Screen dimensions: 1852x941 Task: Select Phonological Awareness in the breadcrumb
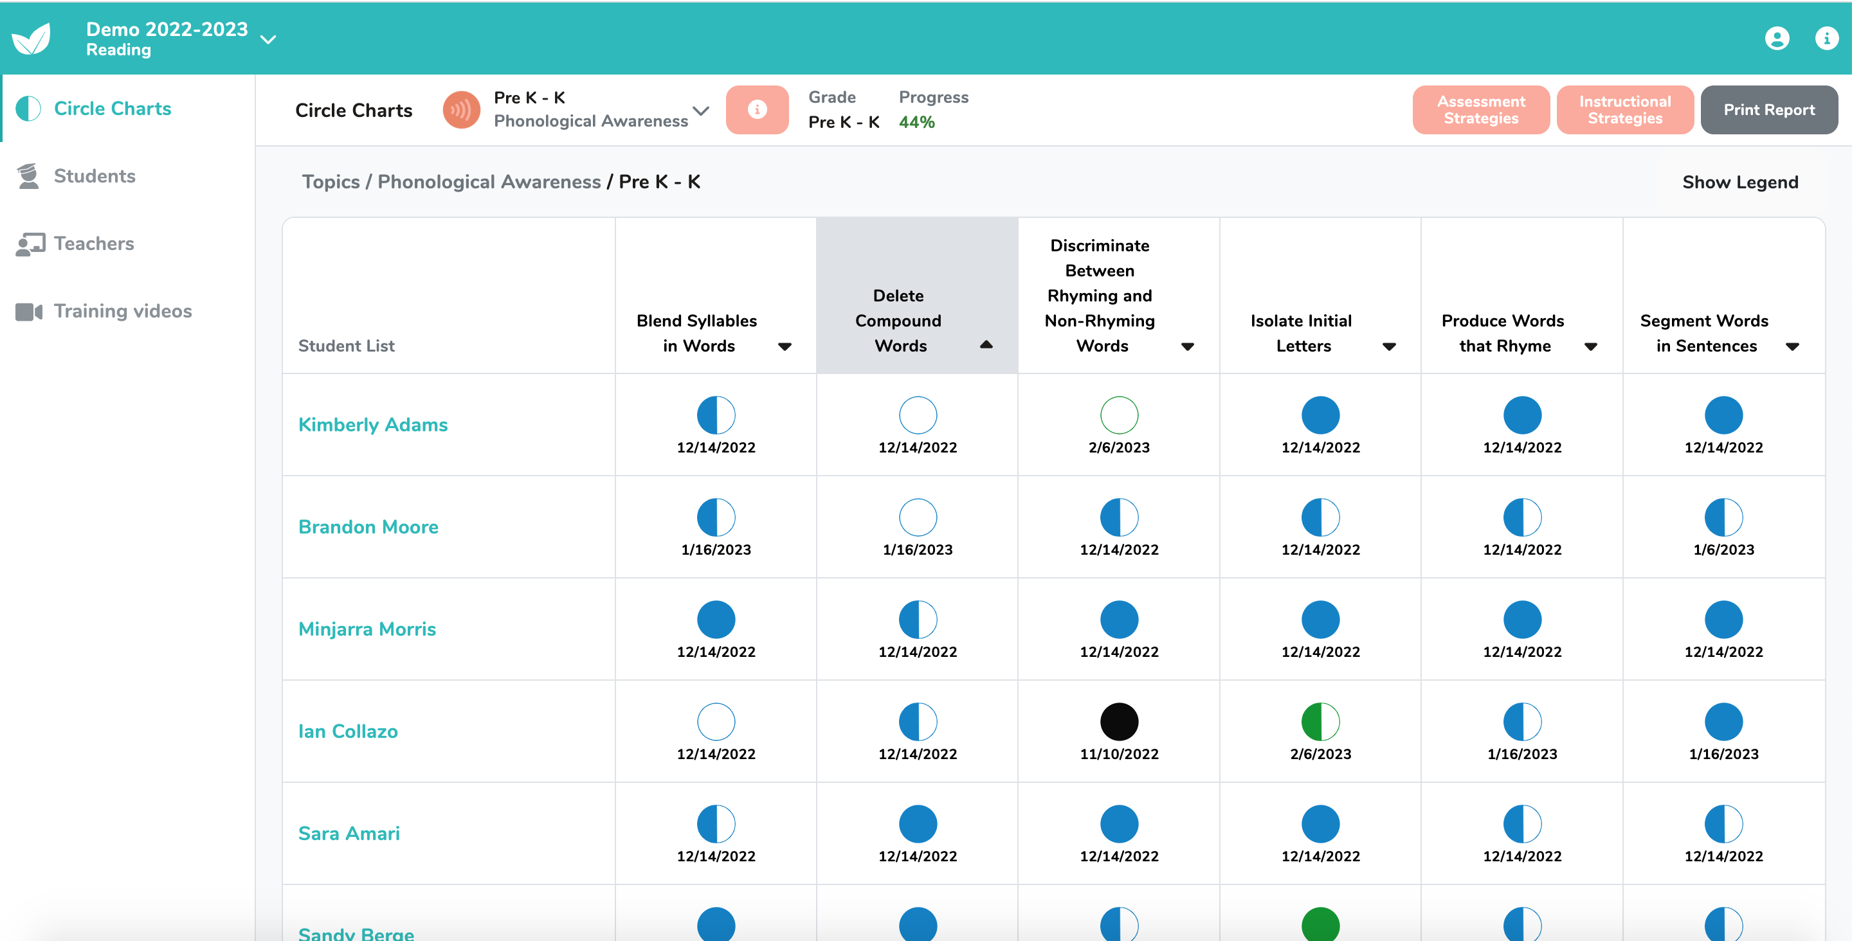point(489,181)
